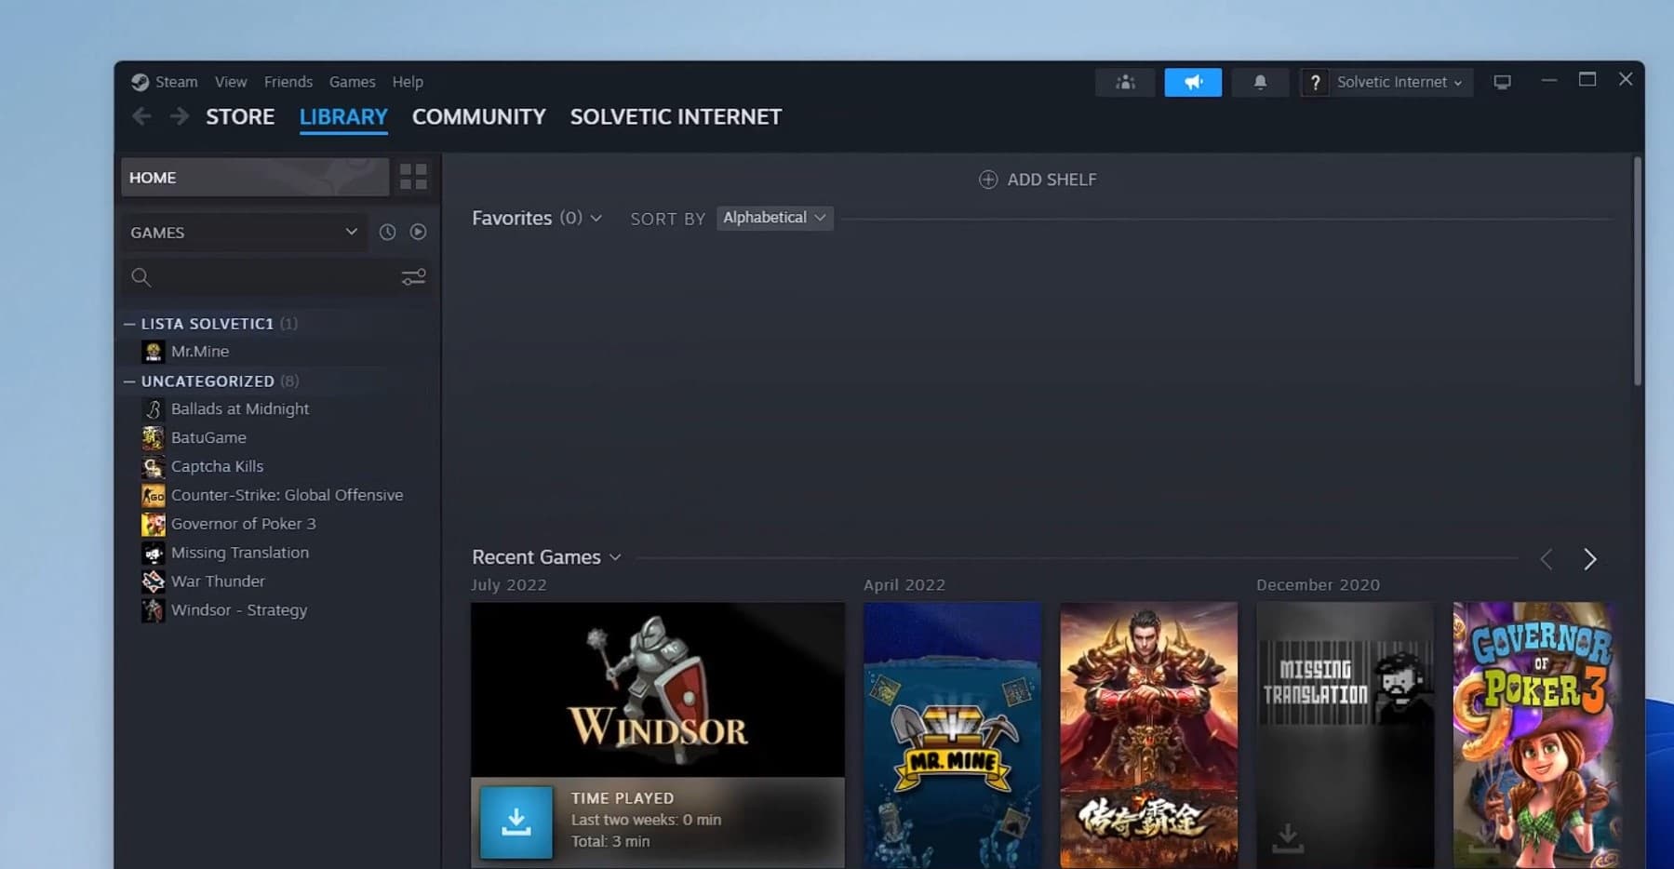This screenshot has height=869, width=1674.
Task: Switch to collections grid view icon
Action: tap(413, 177)
